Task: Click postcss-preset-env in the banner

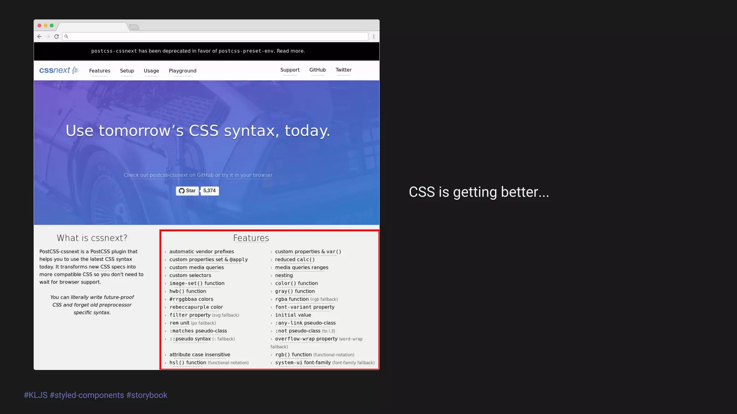Action: pyautogui.click(x=246, y=51)
